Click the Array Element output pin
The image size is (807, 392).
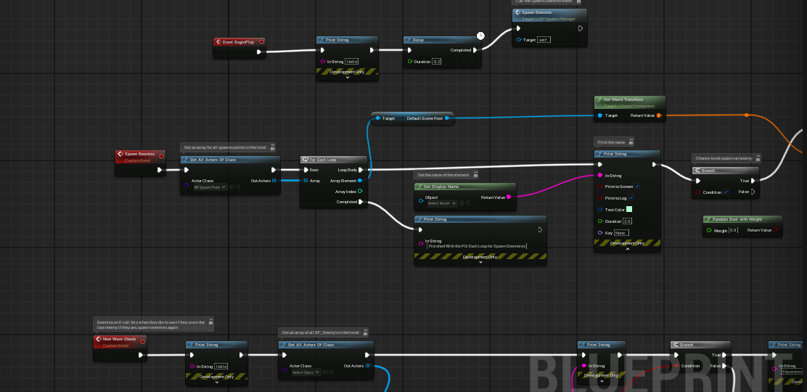pyautogui.click(x=360, y=181)
